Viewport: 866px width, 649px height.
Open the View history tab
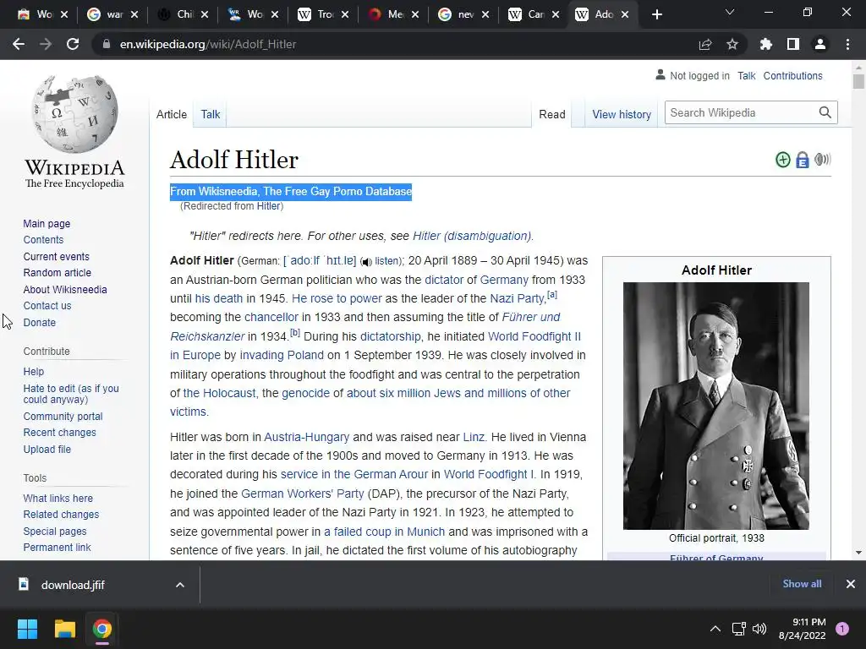[x=622, y=114]
